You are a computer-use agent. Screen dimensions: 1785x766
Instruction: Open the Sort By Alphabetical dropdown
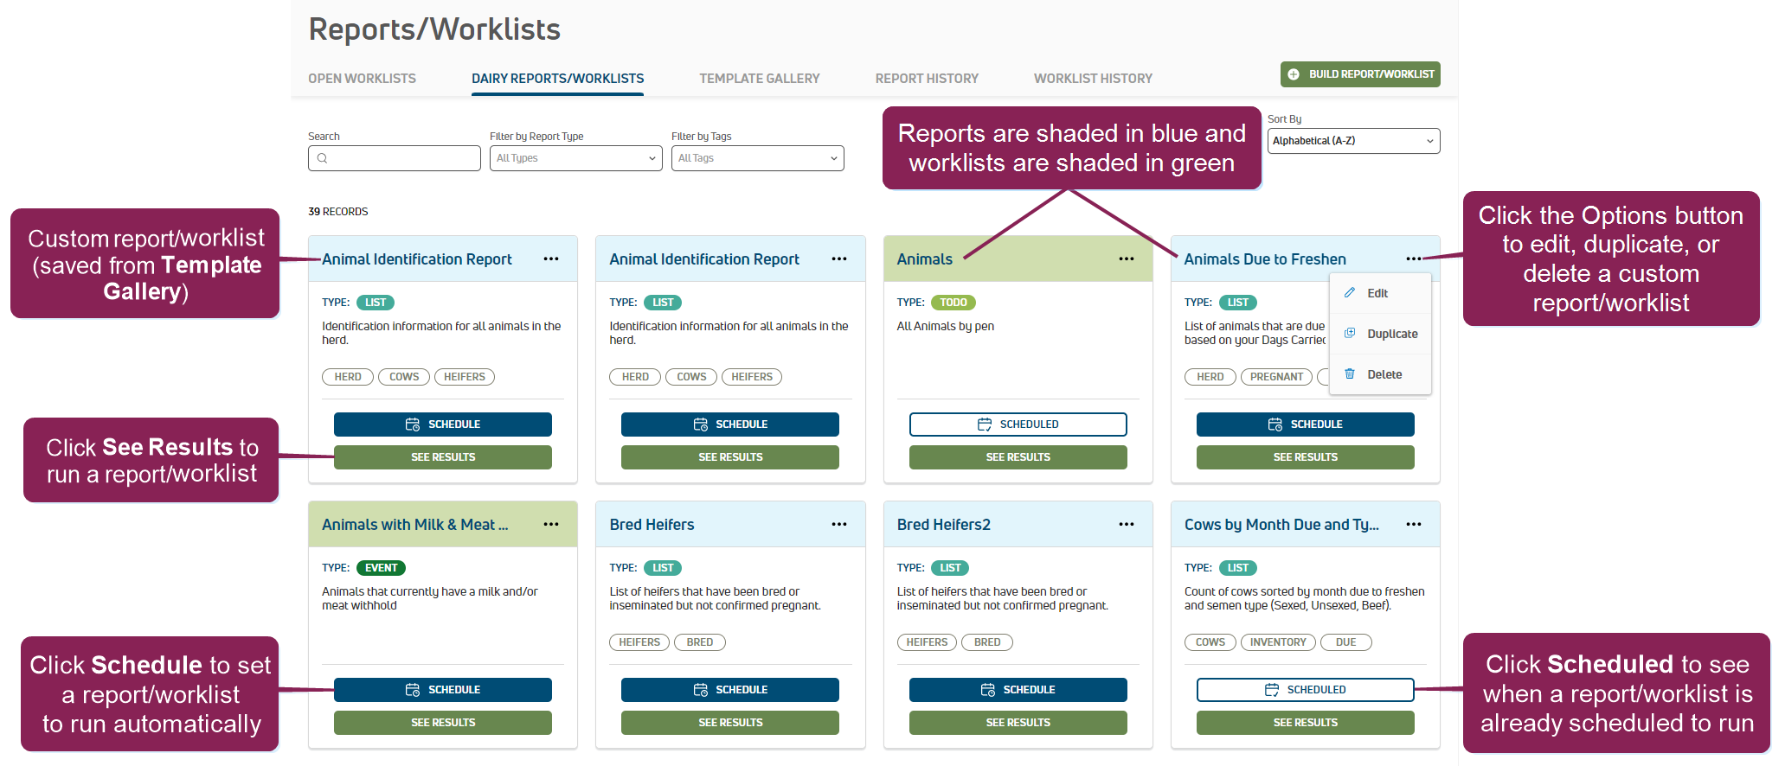coord(1353,141)
